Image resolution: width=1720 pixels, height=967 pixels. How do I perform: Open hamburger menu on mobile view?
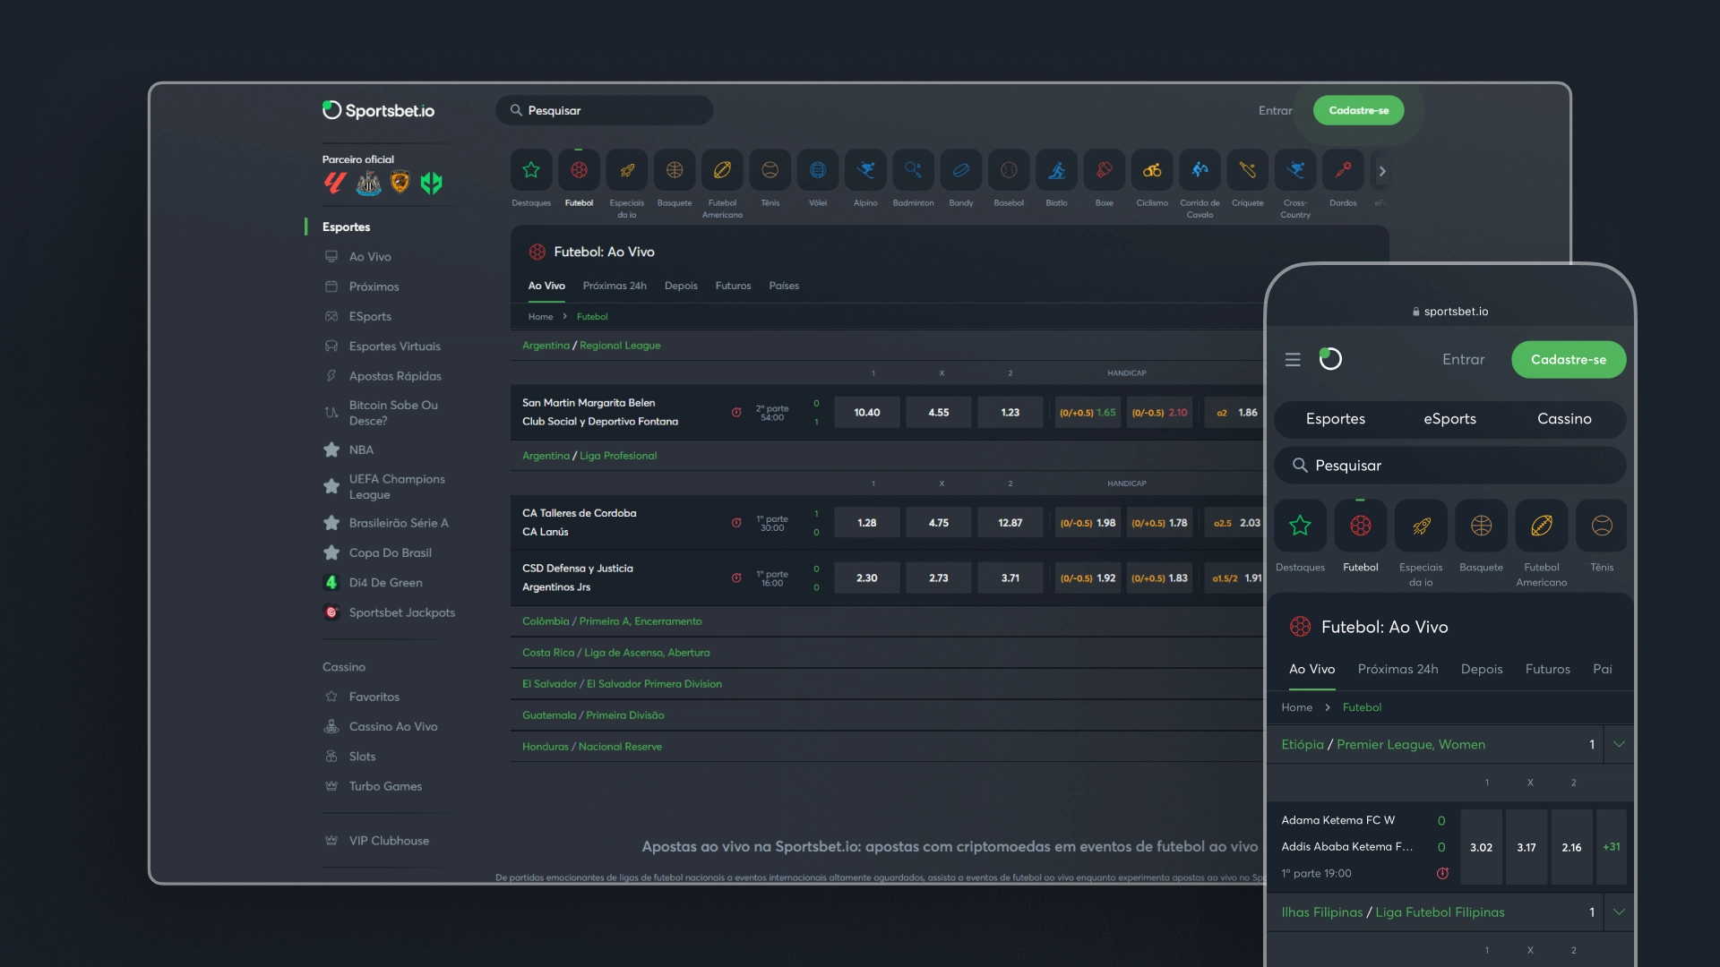click(x=1293, y=359)
